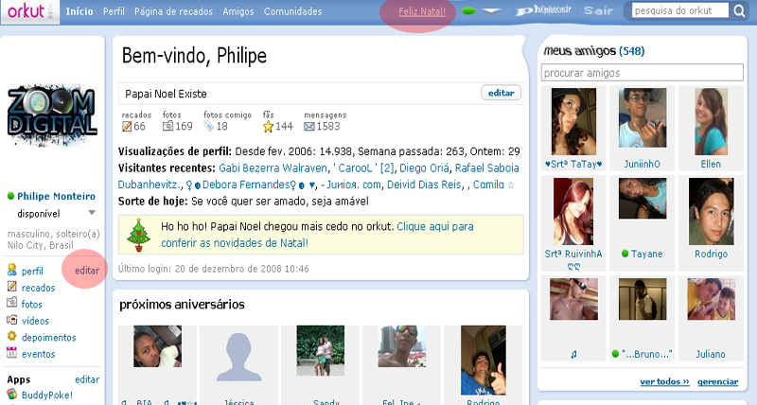Open Sandy's birthday photo
The image size is (757, 405).
tap(321, 350)
